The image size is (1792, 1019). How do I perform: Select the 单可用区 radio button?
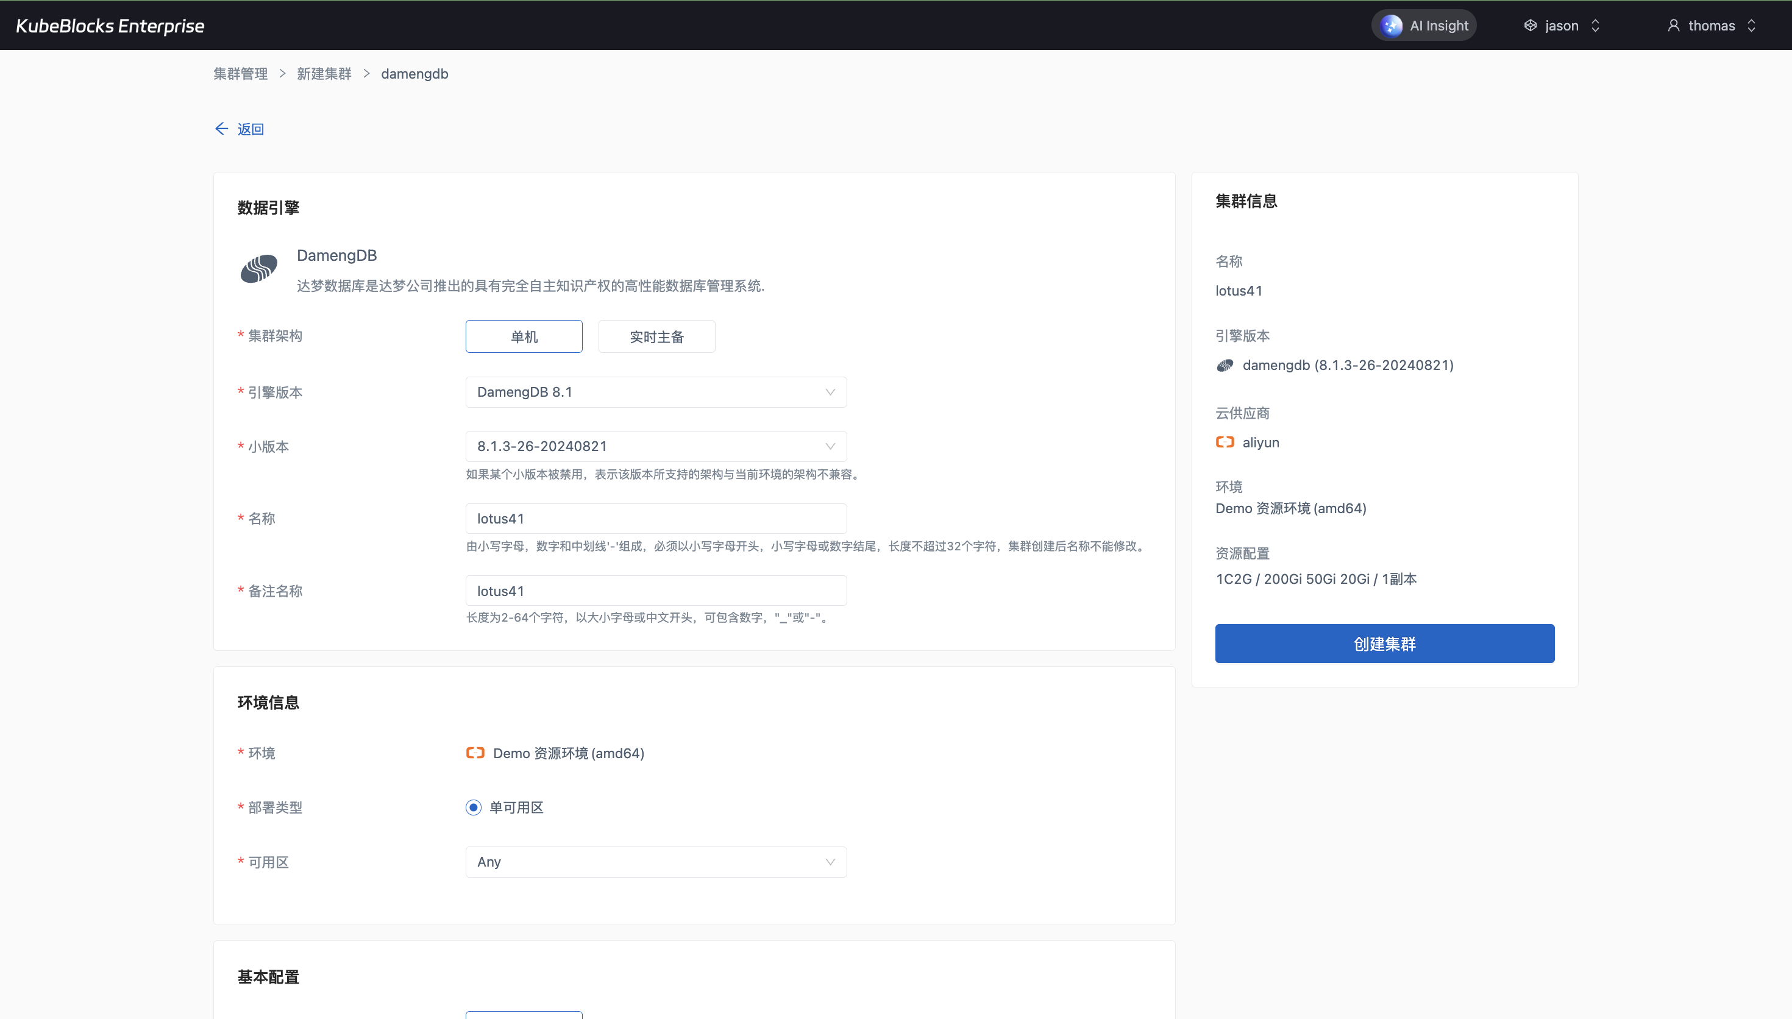pyautogui.click(x=474, y=808)
